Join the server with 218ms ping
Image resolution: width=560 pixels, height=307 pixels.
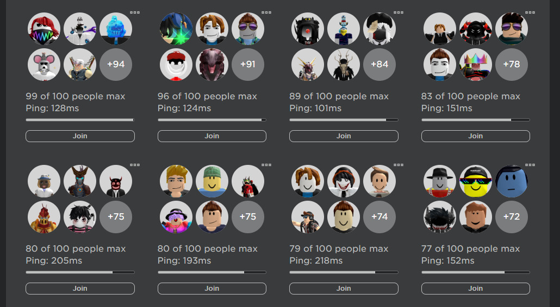tap(344, 289)
